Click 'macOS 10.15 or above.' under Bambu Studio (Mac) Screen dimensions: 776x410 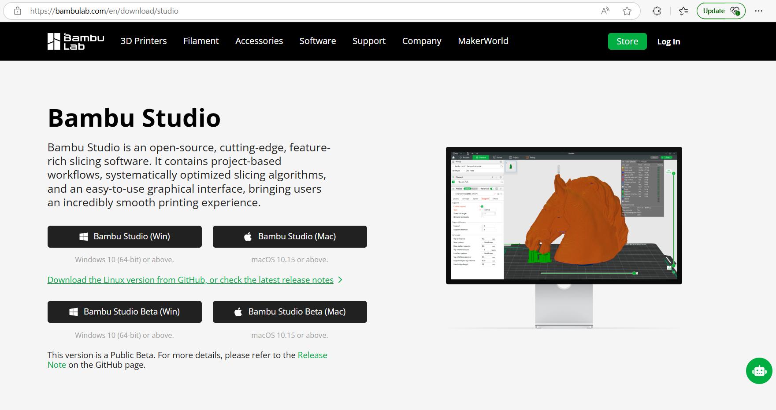pos(290,260)
